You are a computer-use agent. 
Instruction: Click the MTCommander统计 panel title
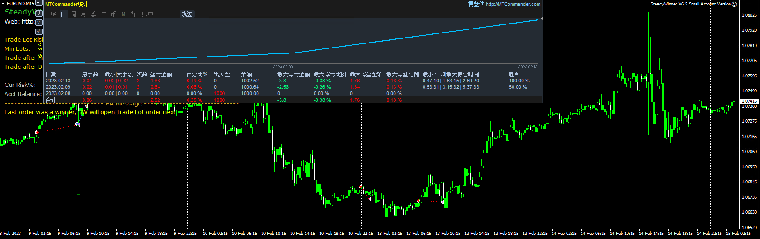[x=67, y=4]
